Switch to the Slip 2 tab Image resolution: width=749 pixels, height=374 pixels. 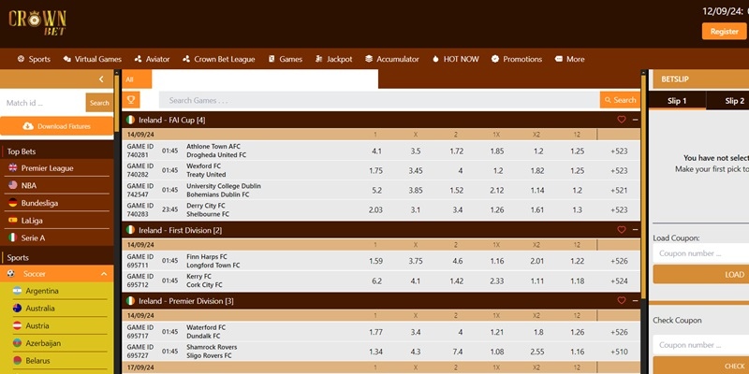pos(733,101)
